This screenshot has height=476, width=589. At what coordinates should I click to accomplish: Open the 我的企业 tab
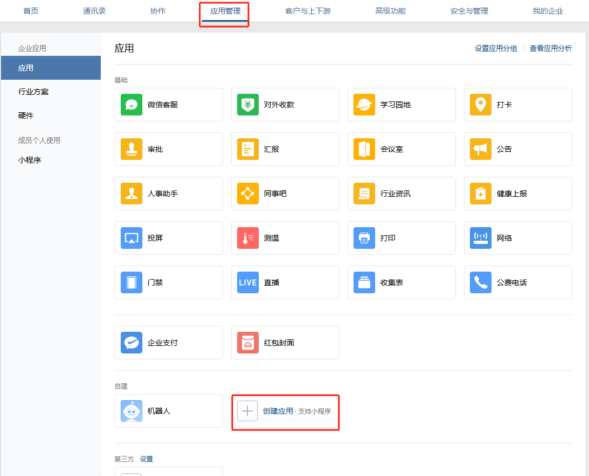[x=548, y=11]
